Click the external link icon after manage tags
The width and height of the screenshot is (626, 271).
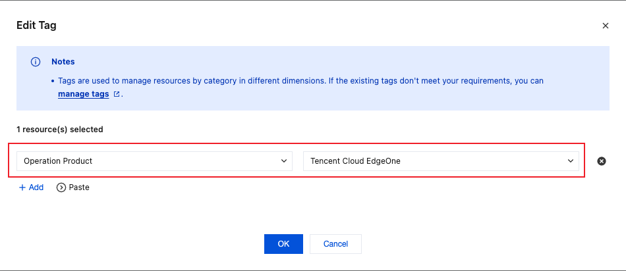coord(117,94)
